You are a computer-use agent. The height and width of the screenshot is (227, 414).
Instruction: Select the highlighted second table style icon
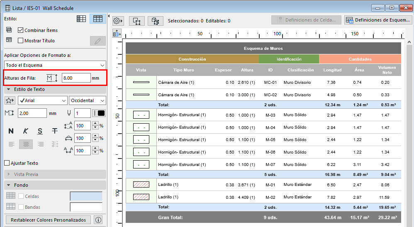97,19
